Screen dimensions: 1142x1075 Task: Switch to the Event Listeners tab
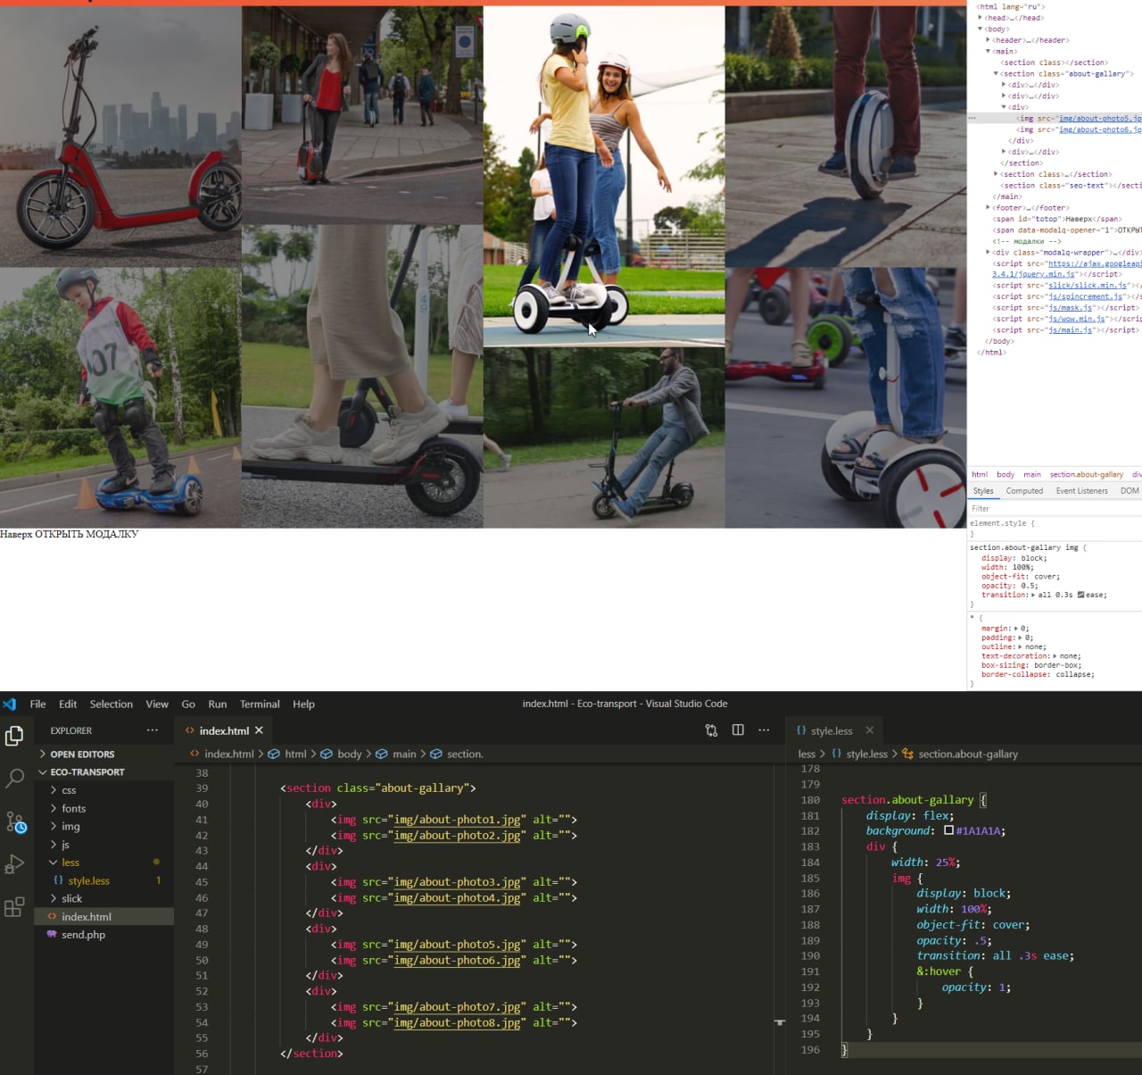tap(1081, 491)
